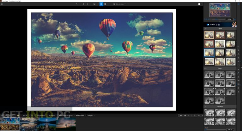Select the before/after split view icon
Image resolution: width=242 pixels, height=131 pixels.
point(105,4)
